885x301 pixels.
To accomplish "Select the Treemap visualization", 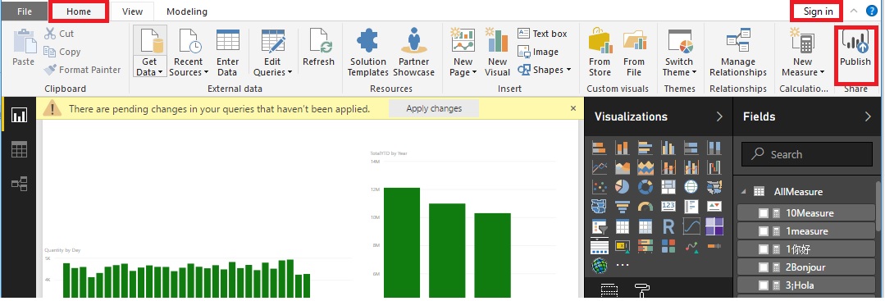I will pos(668,186).
